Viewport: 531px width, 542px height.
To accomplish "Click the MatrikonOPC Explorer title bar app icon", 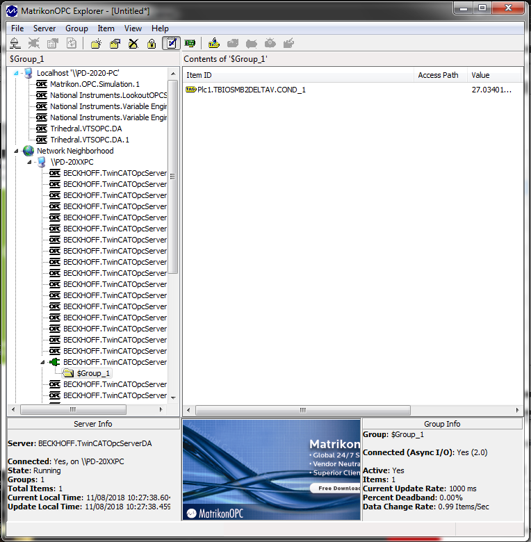I will [x=12, y=11].
